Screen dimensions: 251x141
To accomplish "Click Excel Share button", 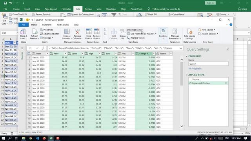I will tap(242, 9).
